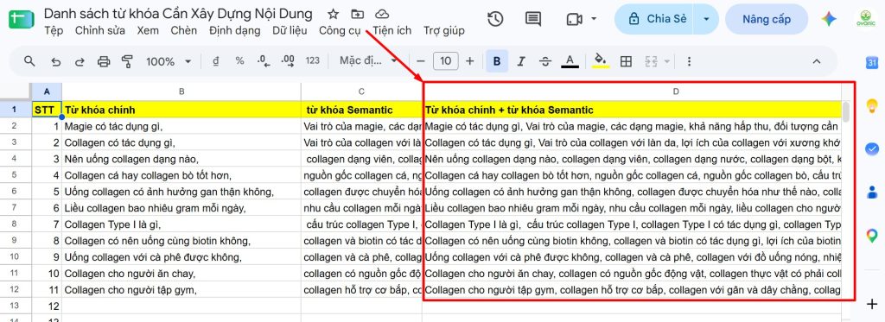Open more toolbar options three dots
Viewport: 885px width, 322px height.
click(x=688, y=61)
